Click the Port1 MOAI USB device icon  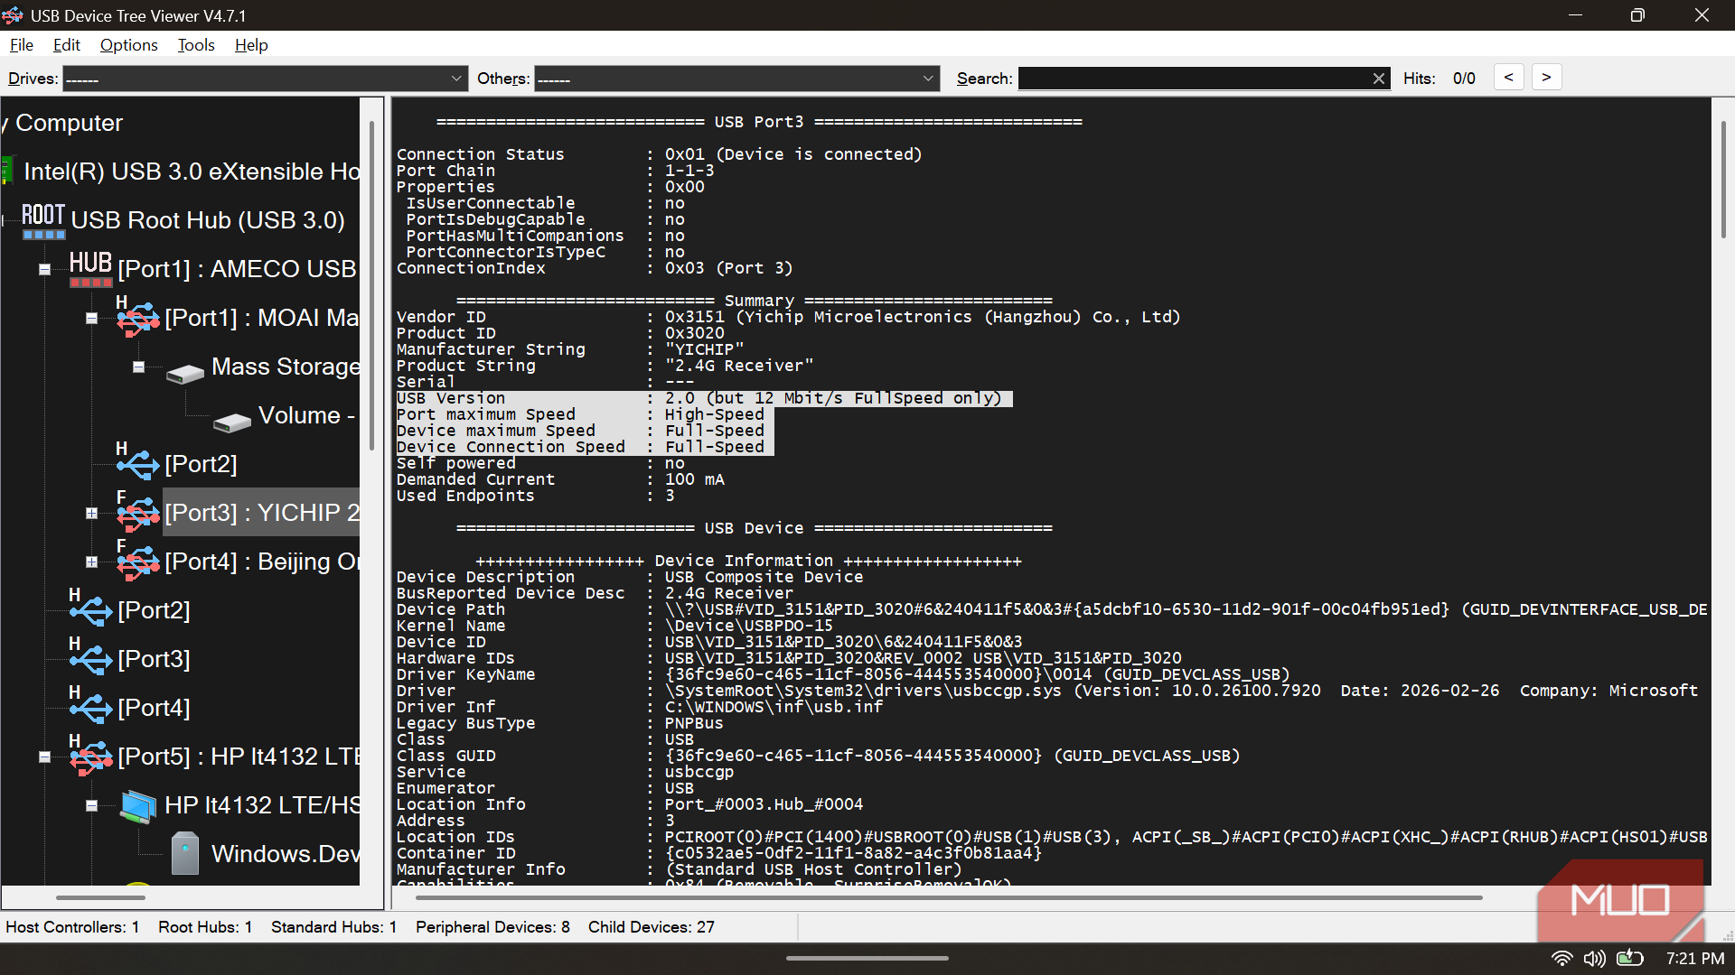tap(137, 318)
